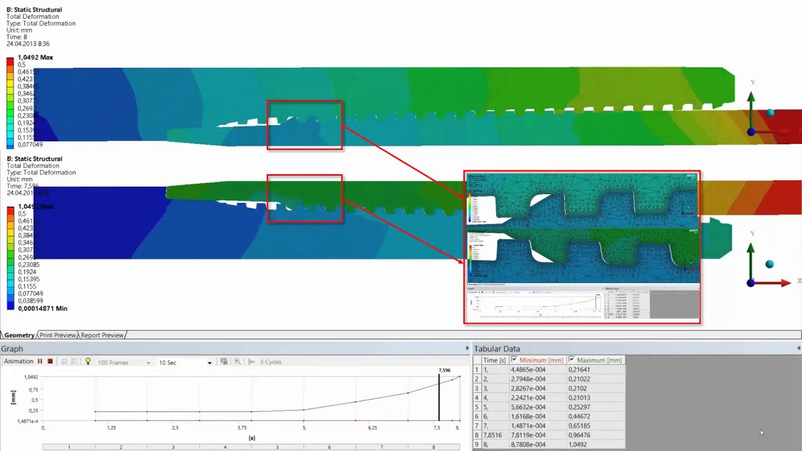Click the 1,0492 Max label in upper legend

pos(35,58)
